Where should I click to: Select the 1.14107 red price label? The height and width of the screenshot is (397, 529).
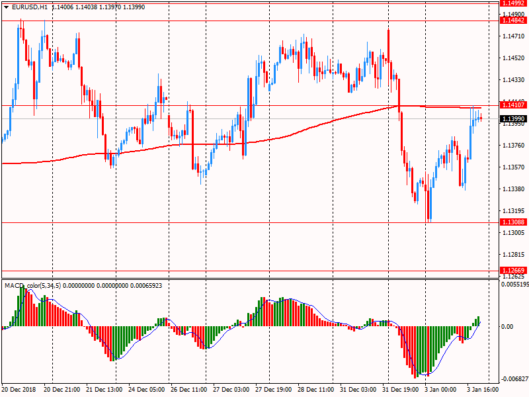click(x=513, y=105)
